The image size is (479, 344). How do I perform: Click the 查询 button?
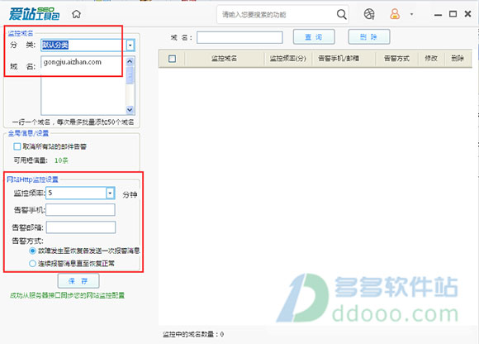pos(314,37)
